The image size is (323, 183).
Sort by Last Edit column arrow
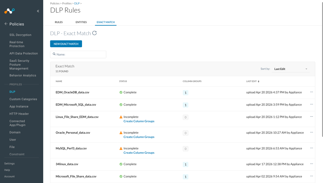click(259, 82)
